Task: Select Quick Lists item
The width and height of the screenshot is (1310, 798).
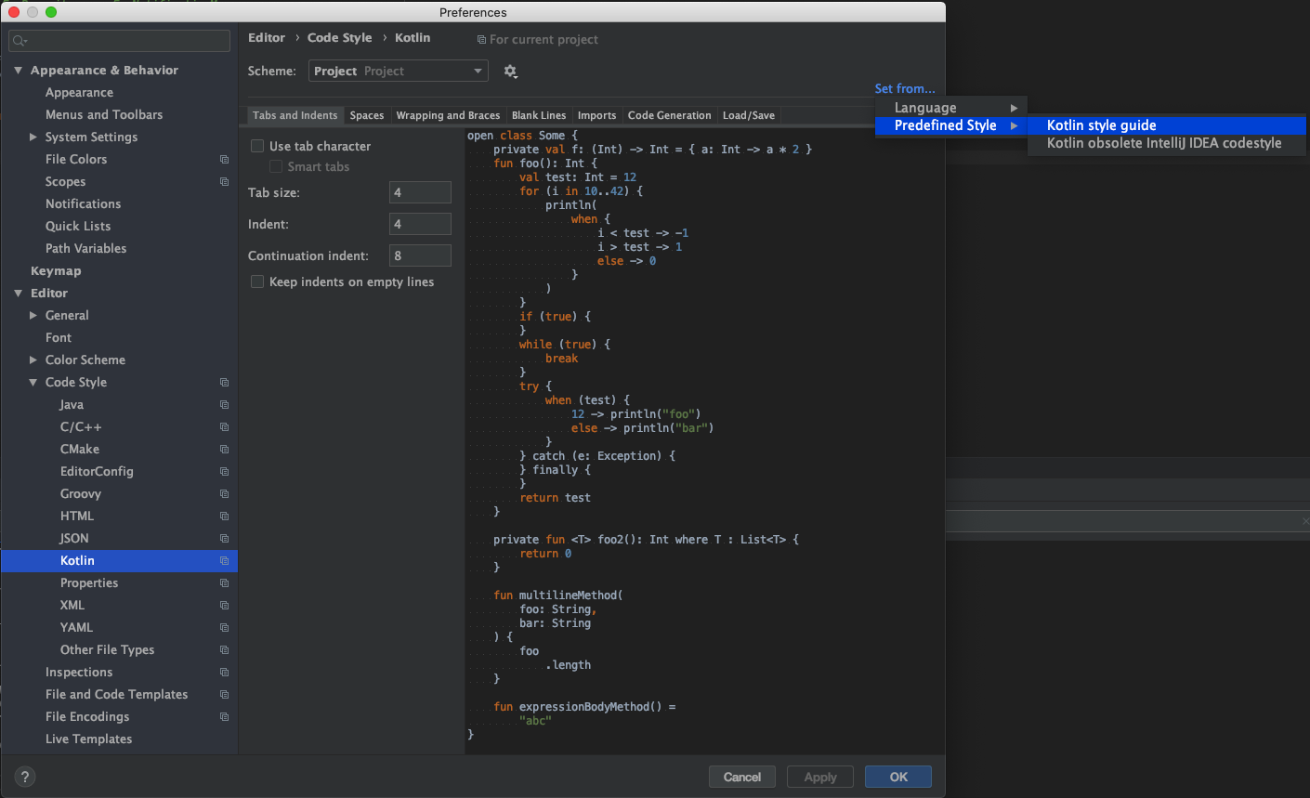Action: pos(78,227)
